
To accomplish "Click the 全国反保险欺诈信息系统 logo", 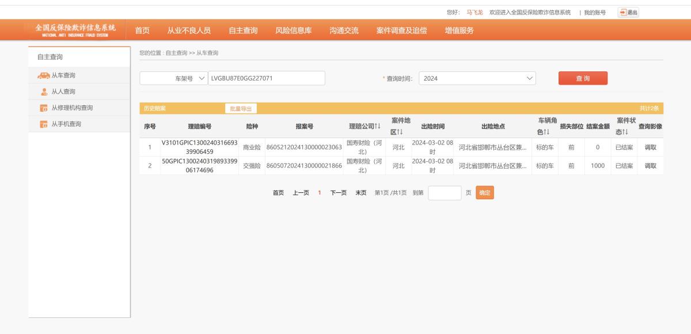I will pos(75,30).
